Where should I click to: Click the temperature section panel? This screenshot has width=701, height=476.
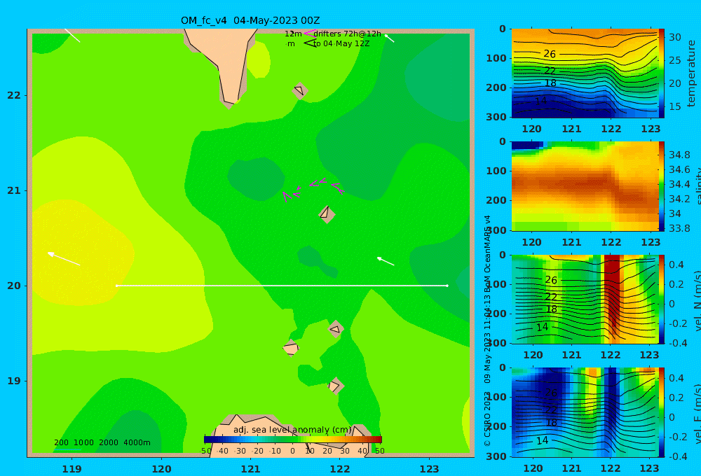coord(585,73)
